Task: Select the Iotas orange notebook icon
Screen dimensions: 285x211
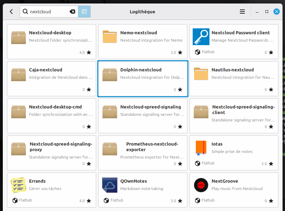Action: click(201, 148)
